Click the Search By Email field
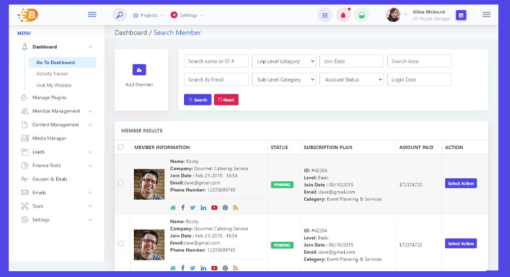 point(216,80)
